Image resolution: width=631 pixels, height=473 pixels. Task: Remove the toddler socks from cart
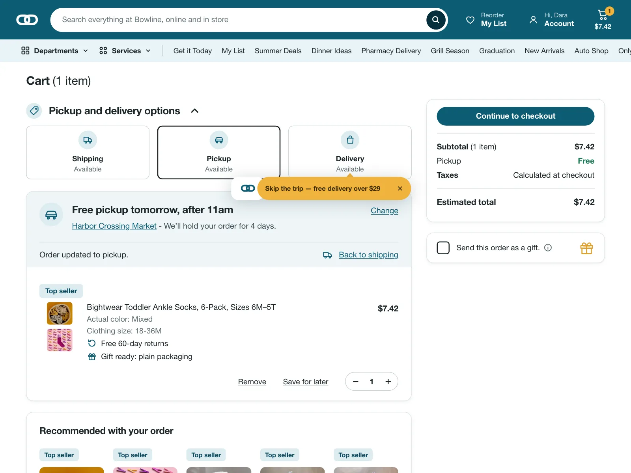point(252,382)
